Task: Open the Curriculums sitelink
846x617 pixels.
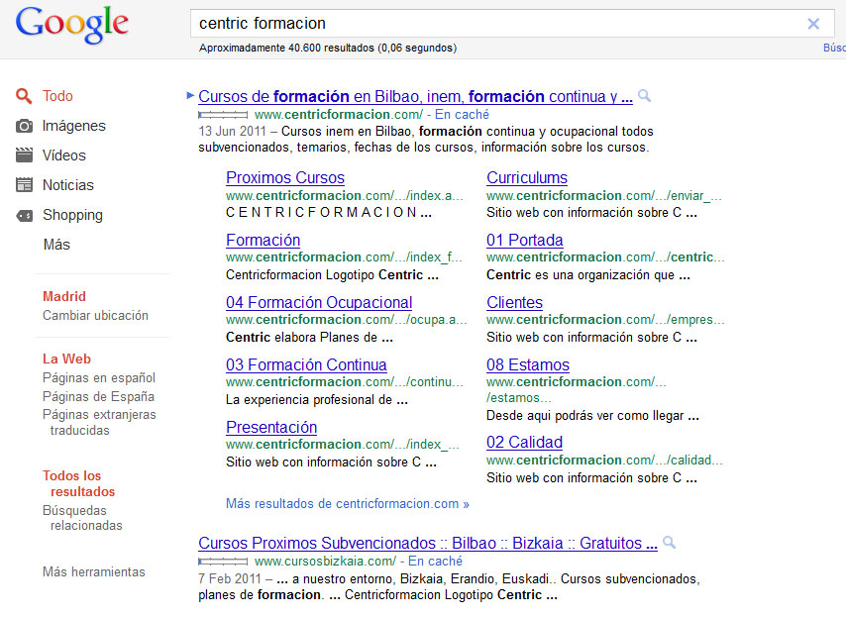Action: 527,177
